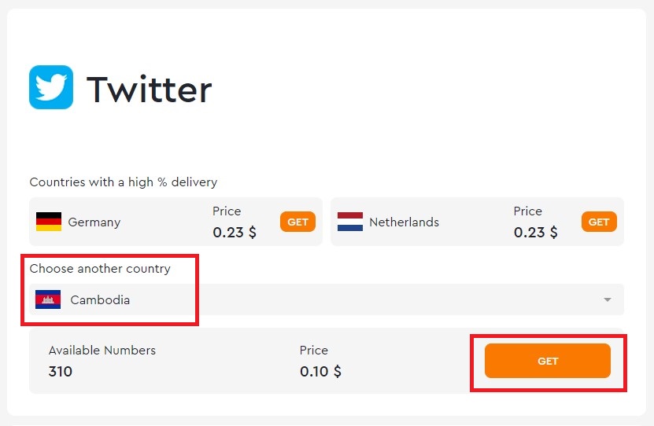The height and width of the screenshot is (426, 654).
Task: Select the Cambodia country field
Action: (327, 299)
